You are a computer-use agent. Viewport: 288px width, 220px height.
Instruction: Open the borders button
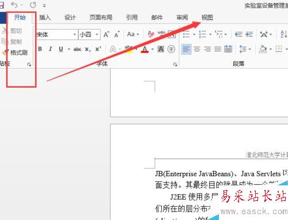click(x=279, y=49)
